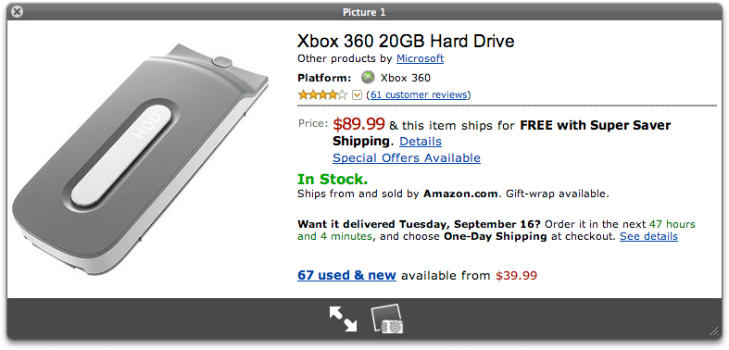Click the camera snapshot icon in bottom bar
The width and height of the screenshot is (729, 350).
(x=387, y=319)
